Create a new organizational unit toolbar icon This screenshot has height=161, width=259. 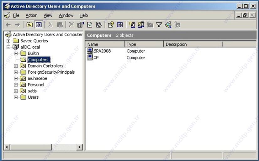pyautogui.click(x=150, y=25)
